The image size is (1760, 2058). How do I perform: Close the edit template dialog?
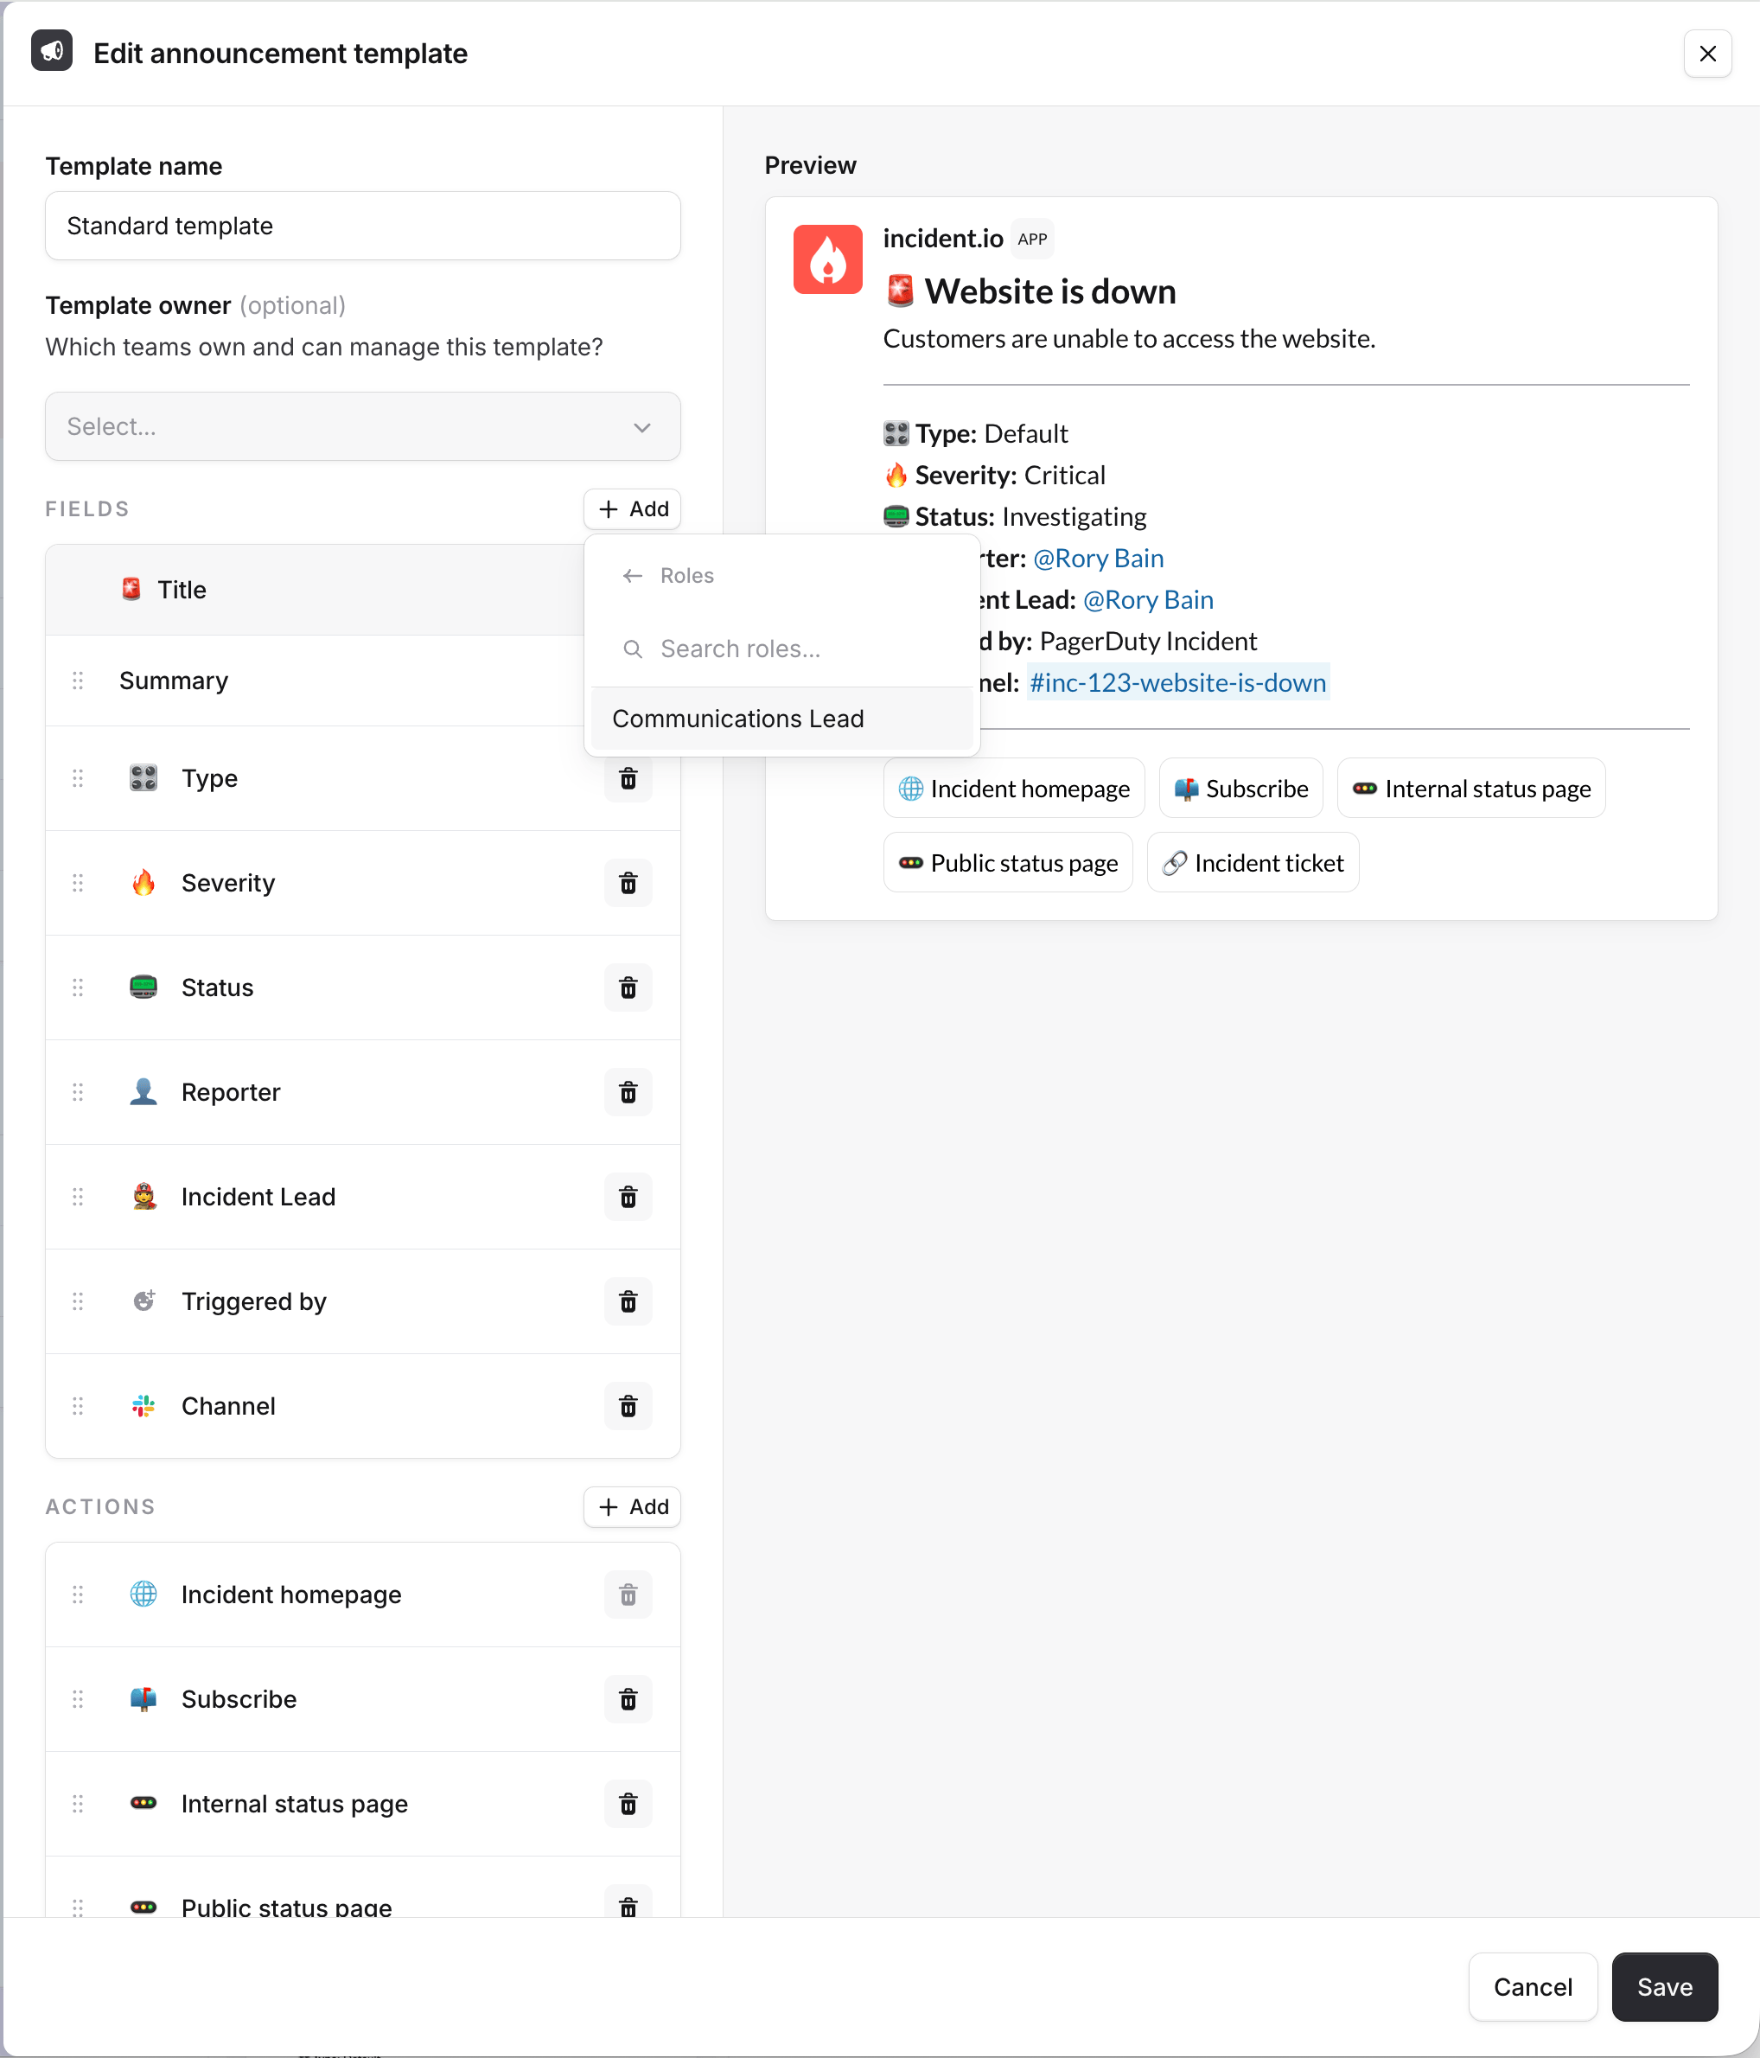coord(1707,54)
